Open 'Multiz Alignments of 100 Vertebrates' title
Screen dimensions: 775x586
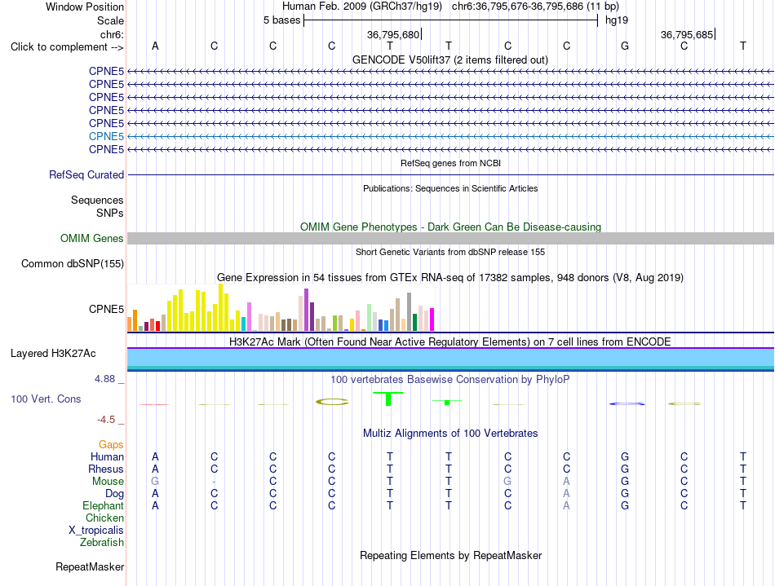(450, 433)
